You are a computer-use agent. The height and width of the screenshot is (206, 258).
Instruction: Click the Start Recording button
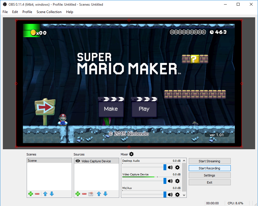tap(209, 168)
